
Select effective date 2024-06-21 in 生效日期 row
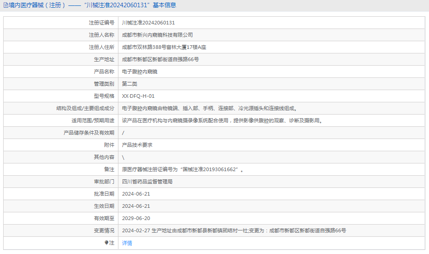click(x=136, y=206)
